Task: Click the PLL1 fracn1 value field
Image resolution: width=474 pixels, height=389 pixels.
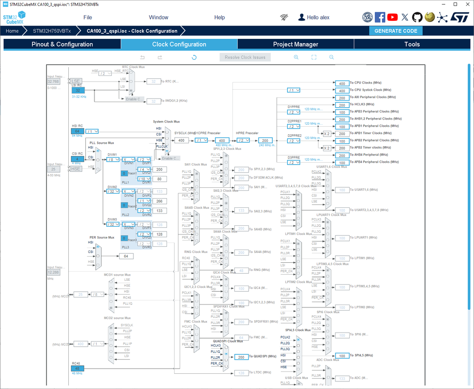Action: (x=124, y=173)
